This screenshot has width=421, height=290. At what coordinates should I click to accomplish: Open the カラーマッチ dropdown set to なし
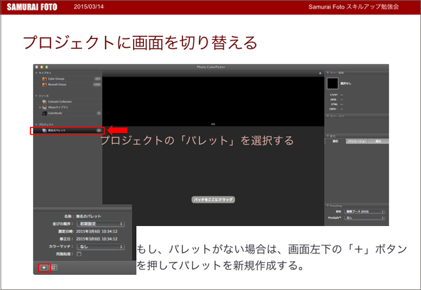tap(101, 247)
